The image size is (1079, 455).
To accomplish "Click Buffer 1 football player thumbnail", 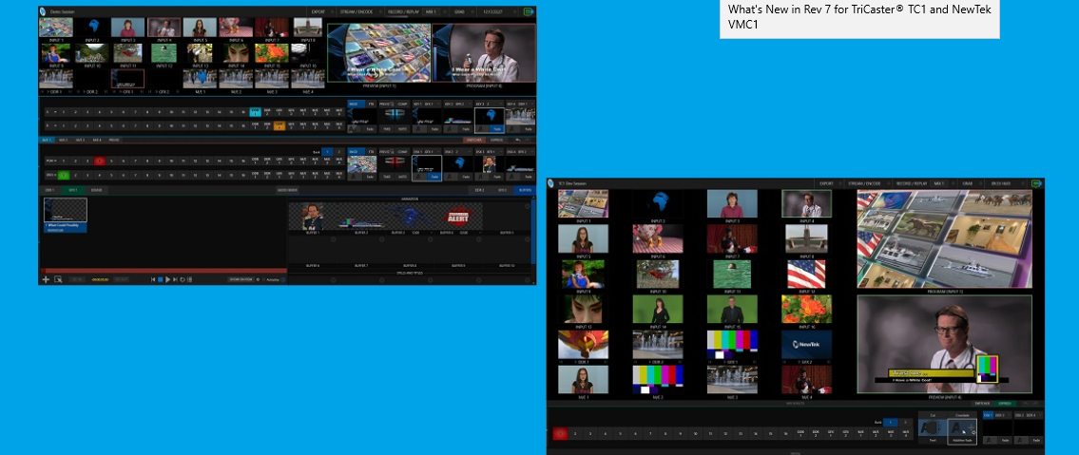I will (314, 217).
